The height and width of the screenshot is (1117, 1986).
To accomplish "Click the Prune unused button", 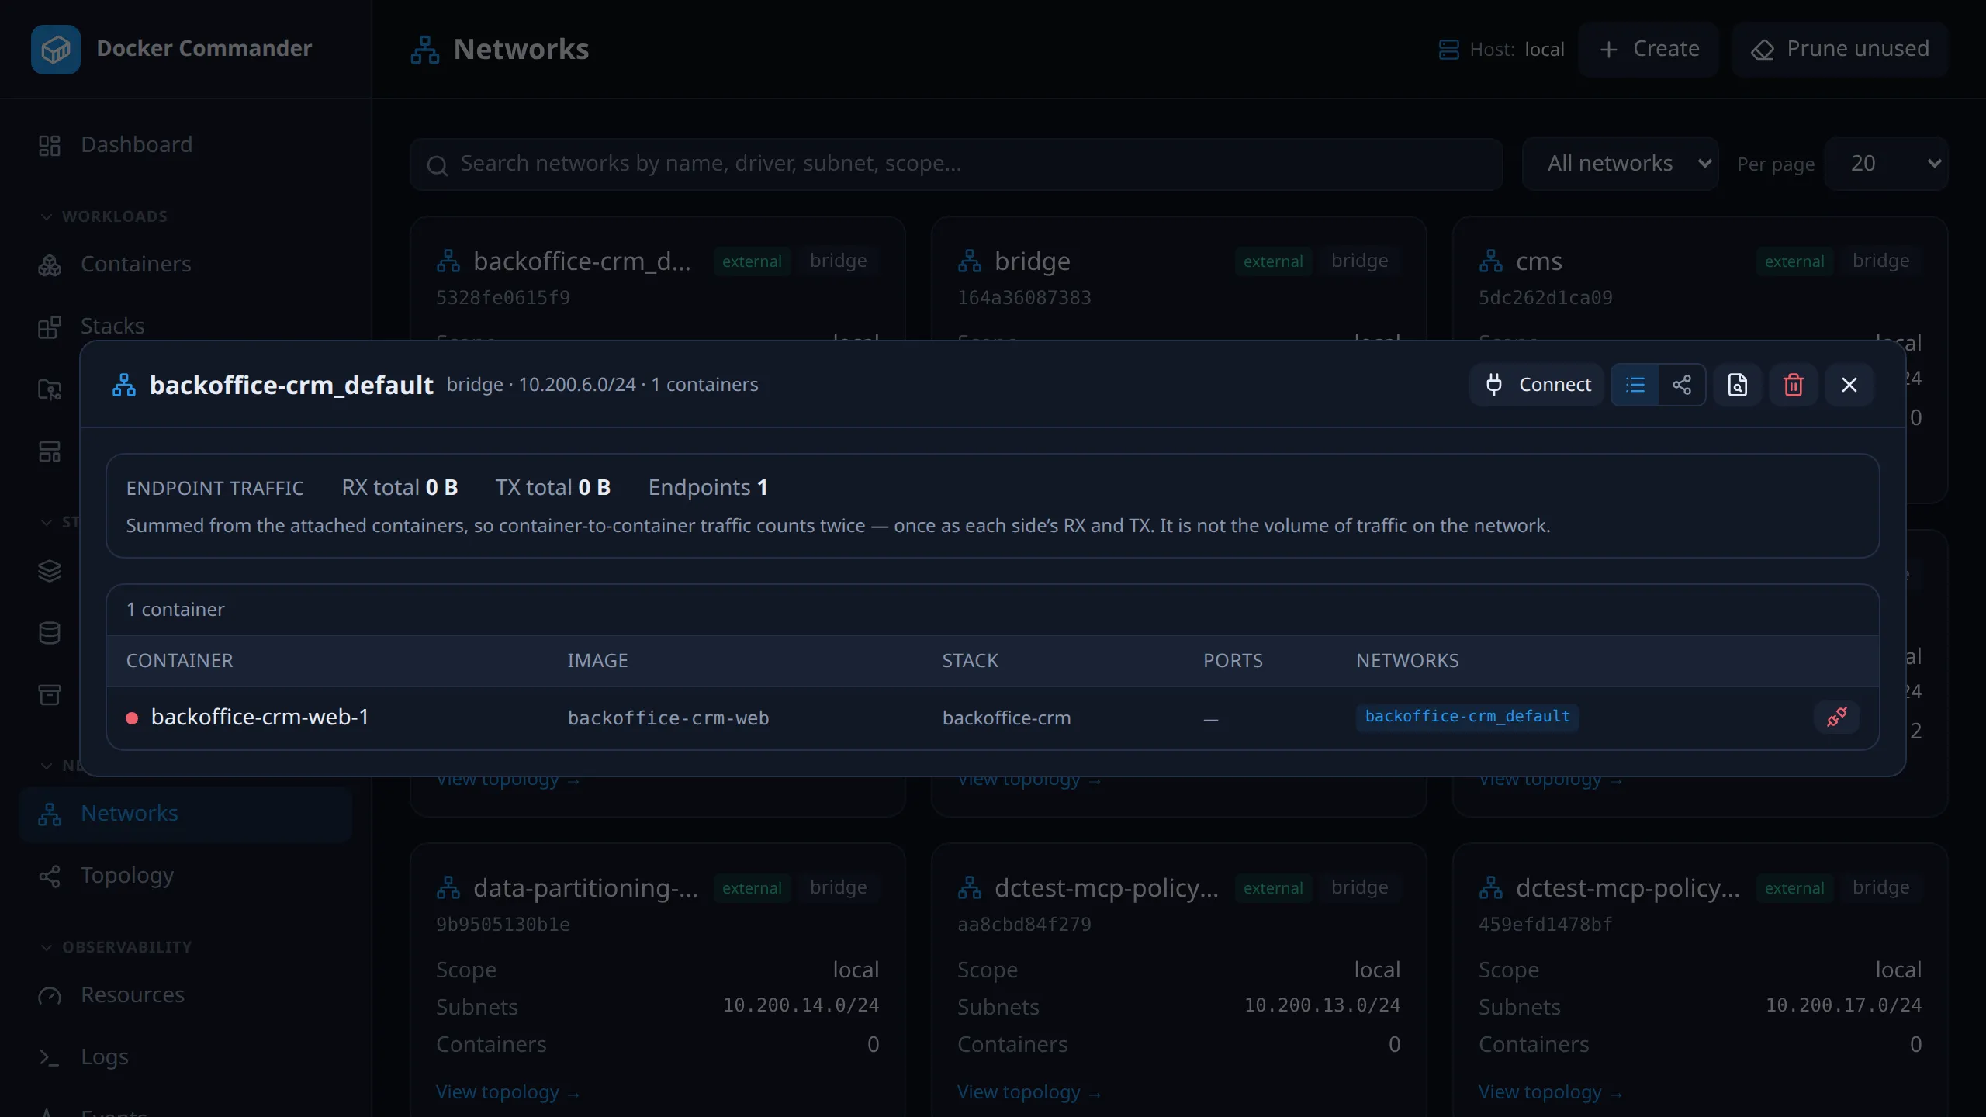I will [x=1840, y=50].
